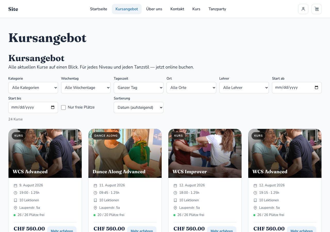Click calendar picker icon in Start ab field
The height and width of the screenshot is (232, 330).
(x=317, y=87)
